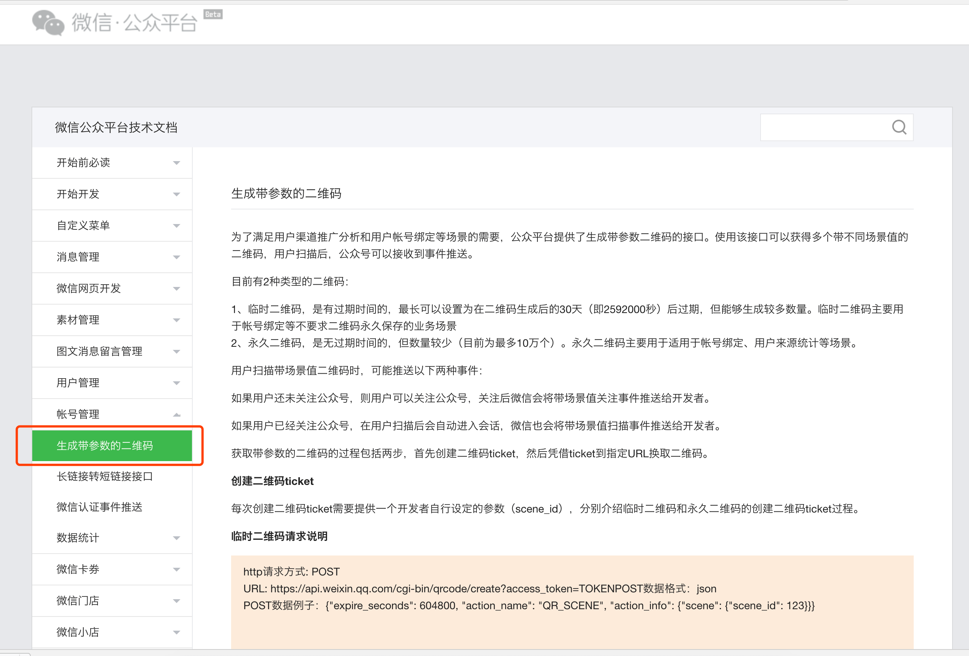
Task: Open the 用户管理 menu section
Action: [x=78, y=383]
